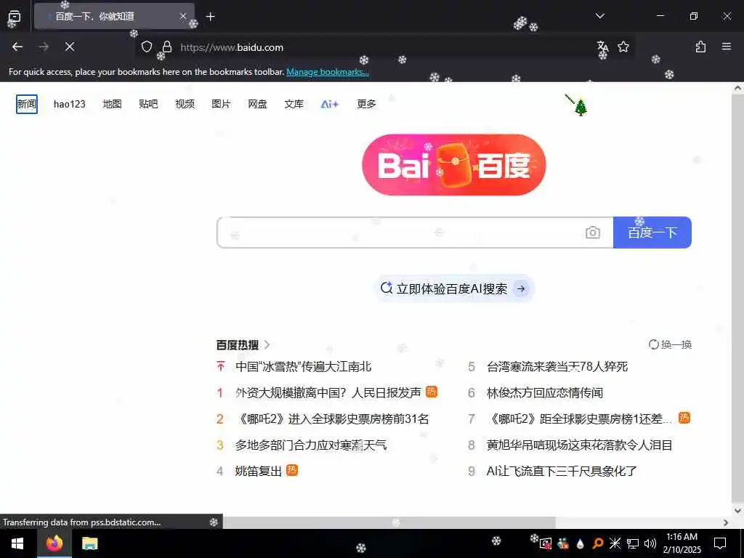This screenshot has width=744, height=558.
Task: Click the magnifier tray icon
Action: coord(598,543)
